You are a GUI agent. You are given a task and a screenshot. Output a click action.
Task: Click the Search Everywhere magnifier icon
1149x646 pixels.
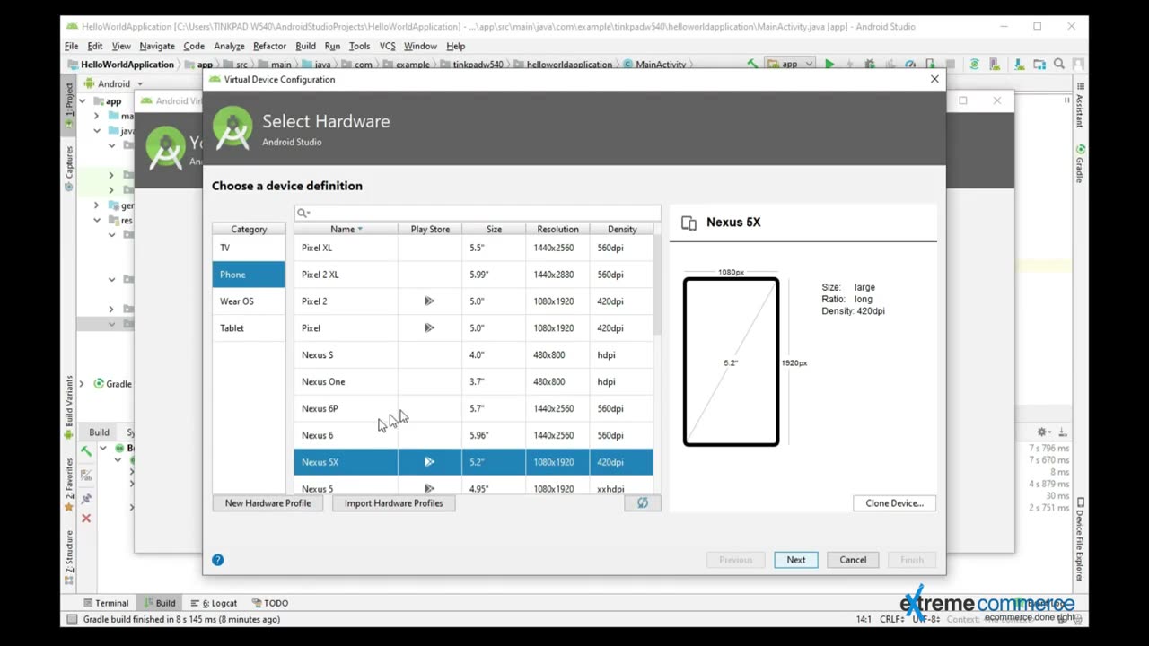pos(1059,65)
